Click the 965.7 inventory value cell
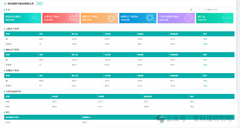This screenshot has width=240, height=128. [x=107, y=86]
